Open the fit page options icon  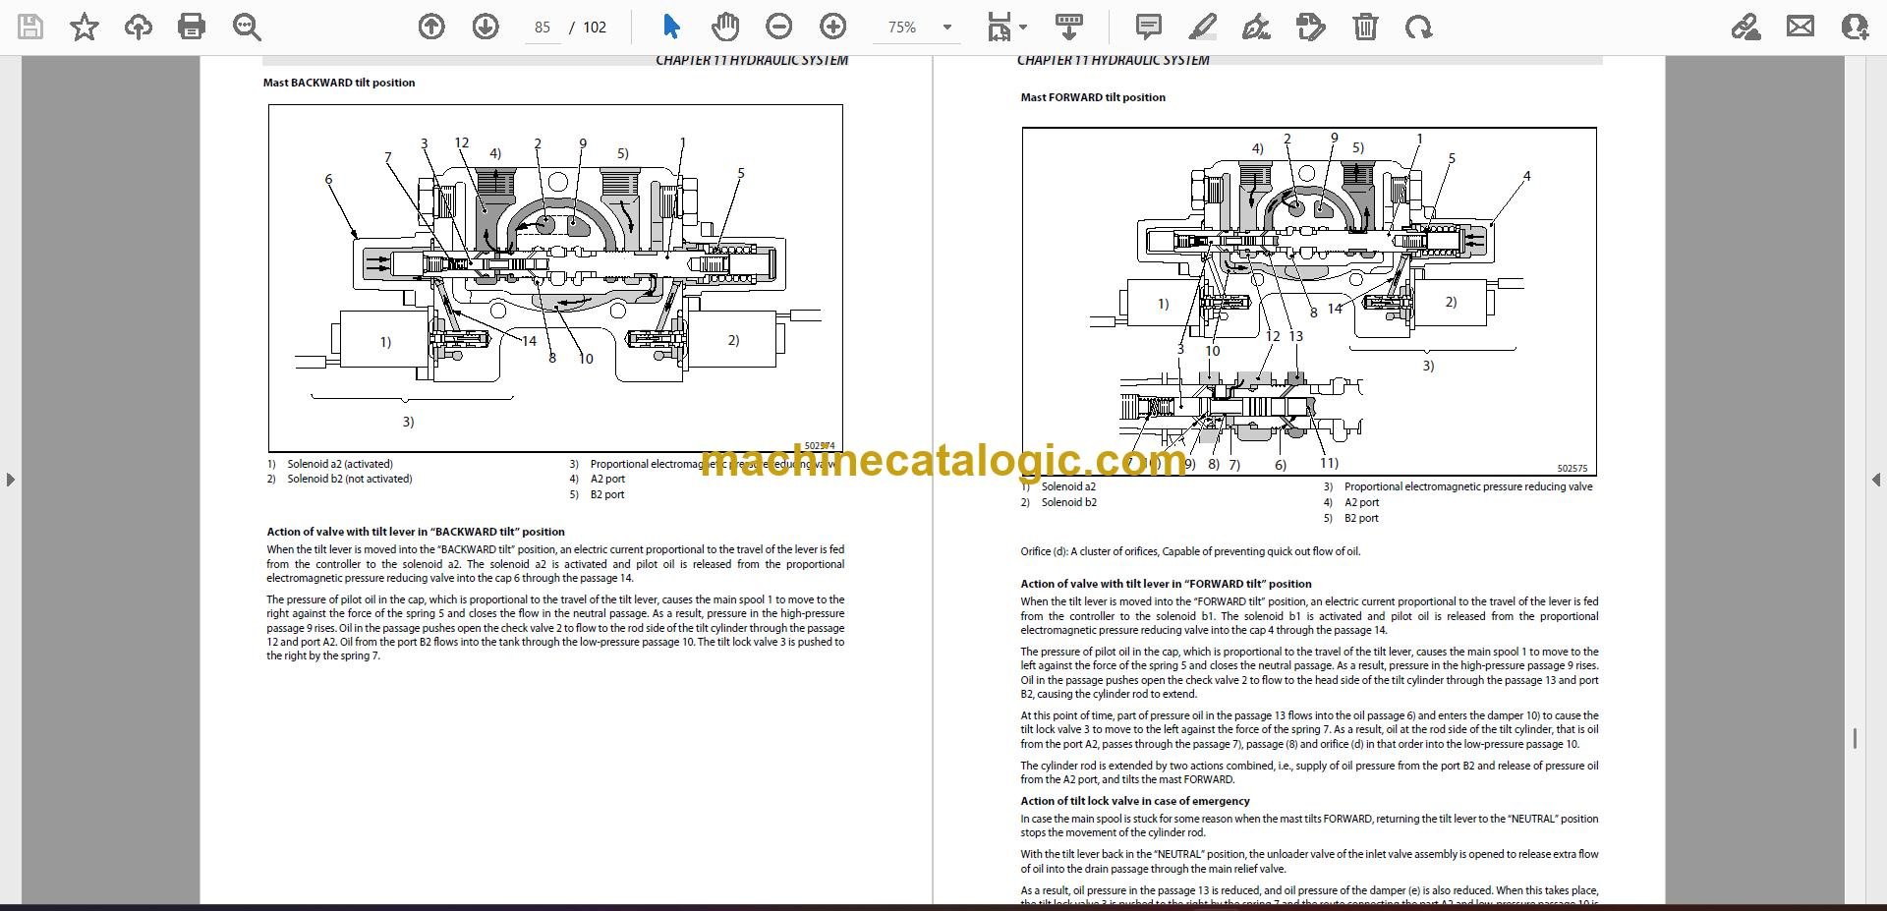999,27
